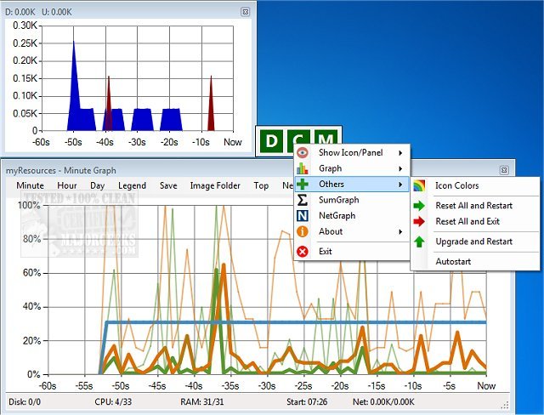
Task: Open NetGraph via its blue N icon
Action: [303, 216]
